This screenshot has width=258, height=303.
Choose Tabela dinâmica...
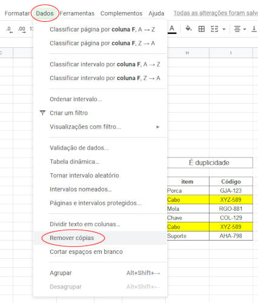click(101, 162)
